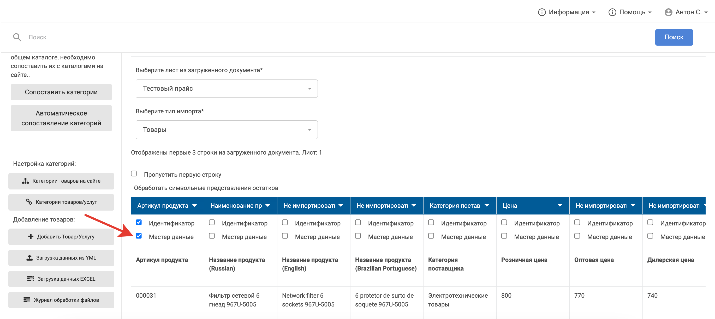Viewport: 715px width, 319px height.
Task: Open the Тестовый прайс sheet dropdown
Action: (x=226, y=89)
